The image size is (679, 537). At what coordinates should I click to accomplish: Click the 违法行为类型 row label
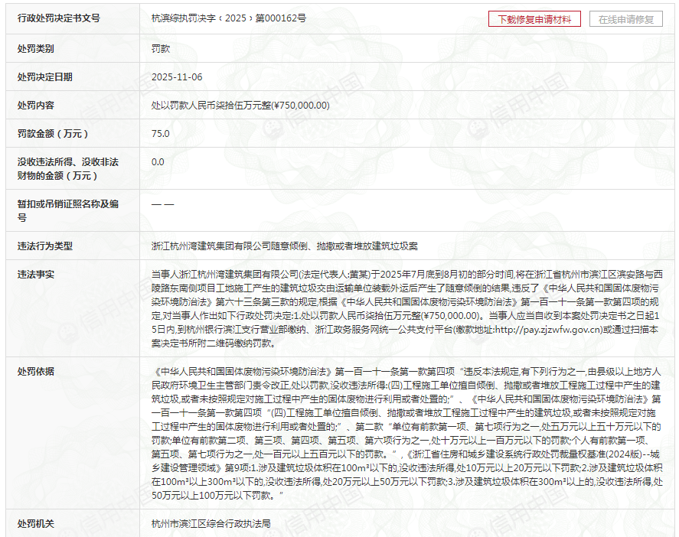point(45,246)
